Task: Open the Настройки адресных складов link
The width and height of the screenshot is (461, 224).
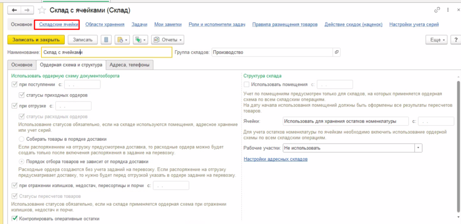Action: pos(276,159)
